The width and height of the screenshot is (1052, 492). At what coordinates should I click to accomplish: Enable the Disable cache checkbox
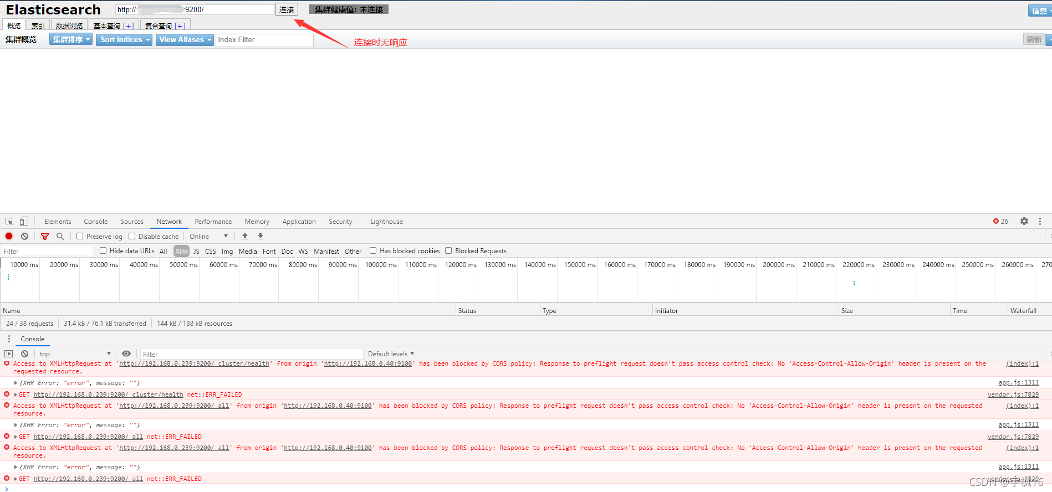tap(132, 236)
